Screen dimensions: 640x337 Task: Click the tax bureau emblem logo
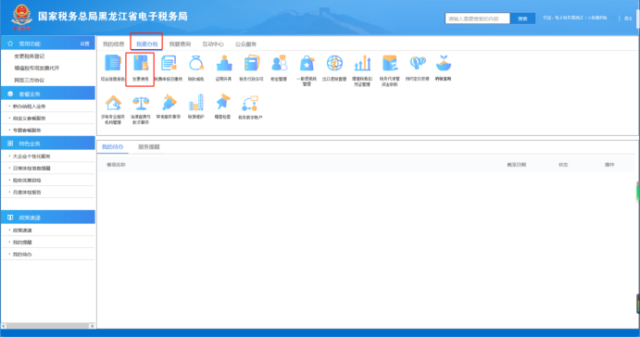pos(21,18)
